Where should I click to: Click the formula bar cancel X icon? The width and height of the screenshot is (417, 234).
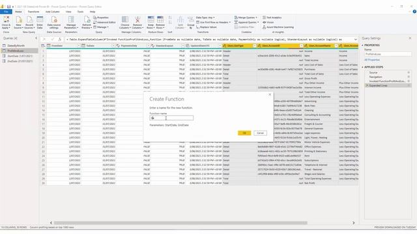click(x=44, y=39)
